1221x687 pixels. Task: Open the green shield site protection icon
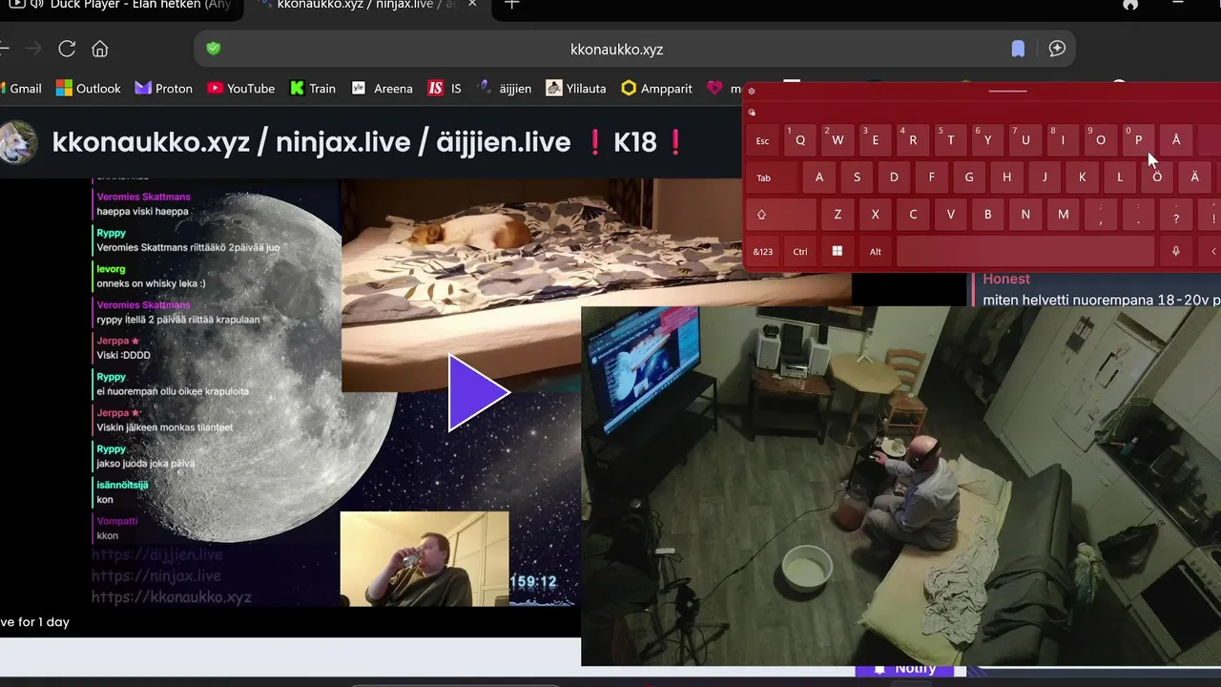[x=214, y=49]
